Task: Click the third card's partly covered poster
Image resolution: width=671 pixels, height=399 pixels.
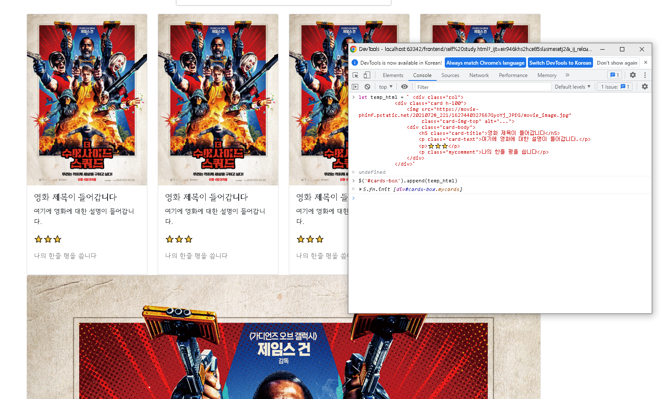Action: 319,100
